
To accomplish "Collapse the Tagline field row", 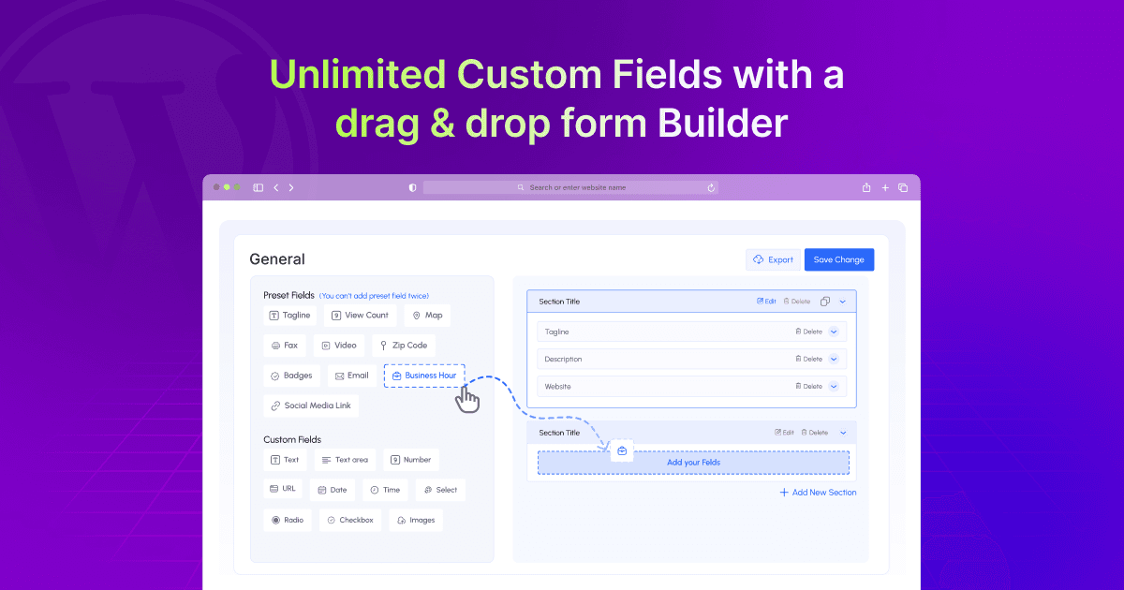I will point(833,331).
